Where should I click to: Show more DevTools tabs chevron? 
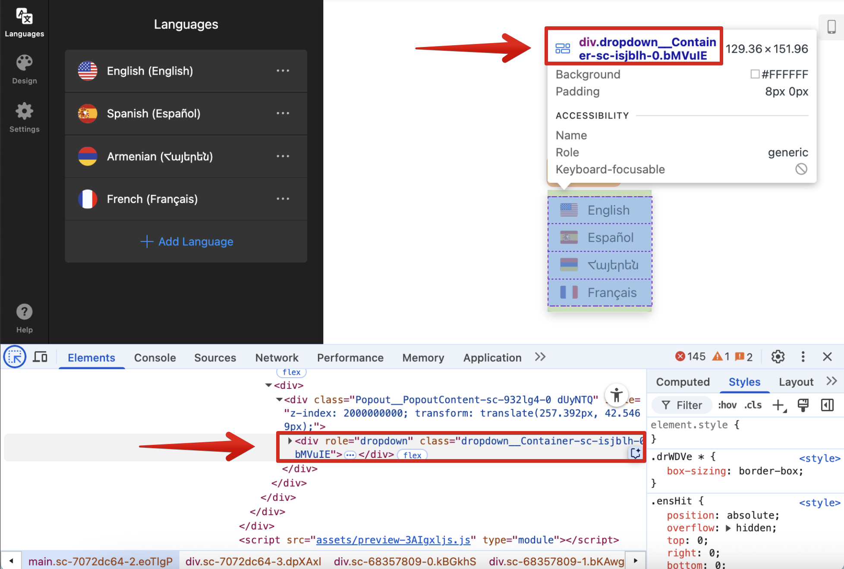tap(540, 357)
